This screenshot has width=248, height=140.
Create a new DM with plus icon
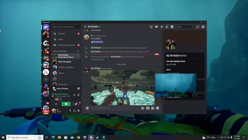point(78,51)
